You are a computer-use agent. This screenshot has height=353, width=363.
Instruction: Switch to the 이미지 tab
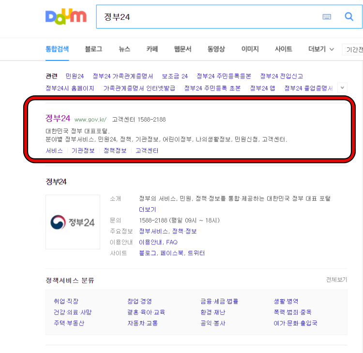click(x=250, y=49)
